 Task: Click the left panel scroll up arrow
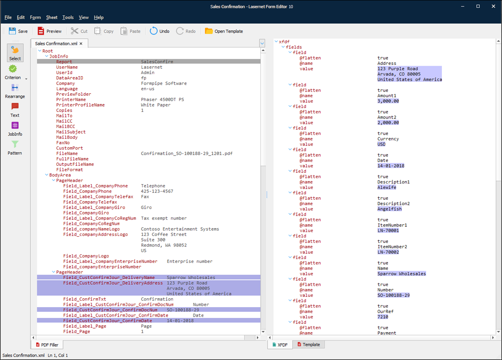263,51
